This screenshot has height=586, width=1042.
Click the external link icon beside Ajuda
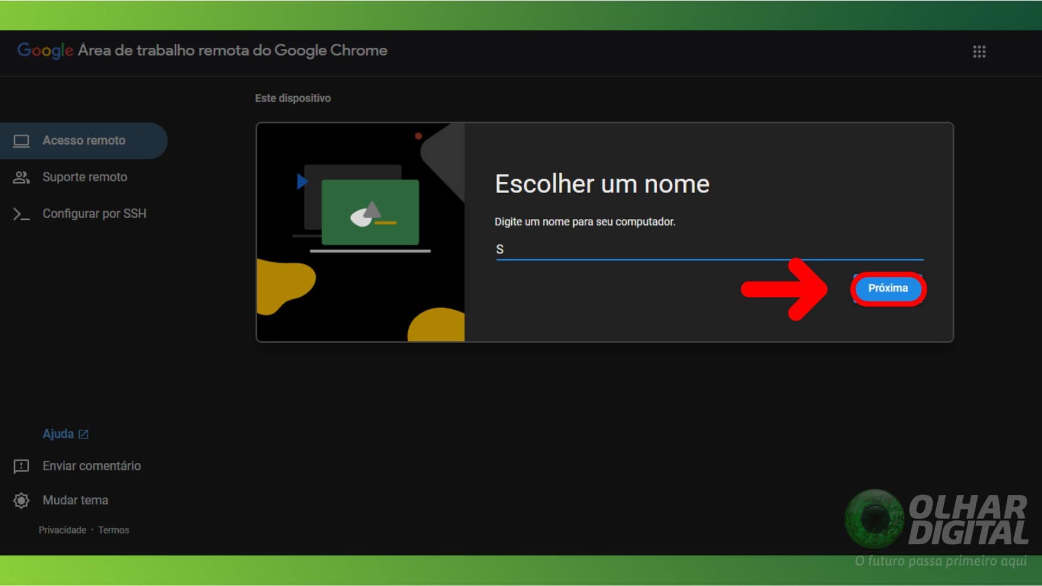click(x=83, y=434)
